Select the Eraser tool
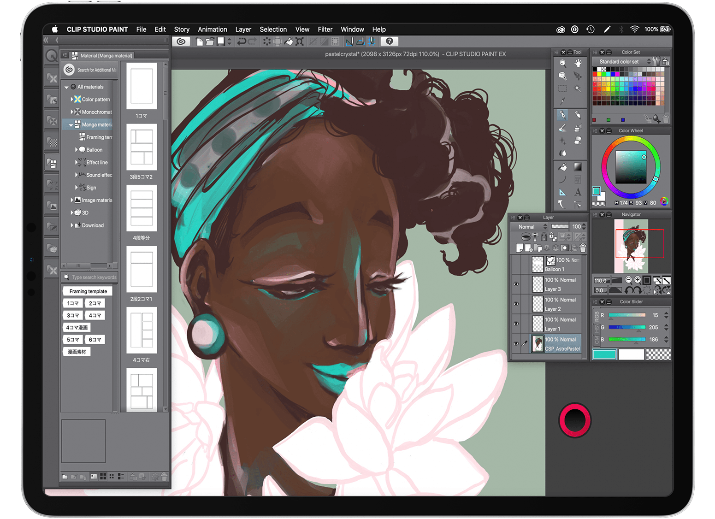 [x=578, y=141]
